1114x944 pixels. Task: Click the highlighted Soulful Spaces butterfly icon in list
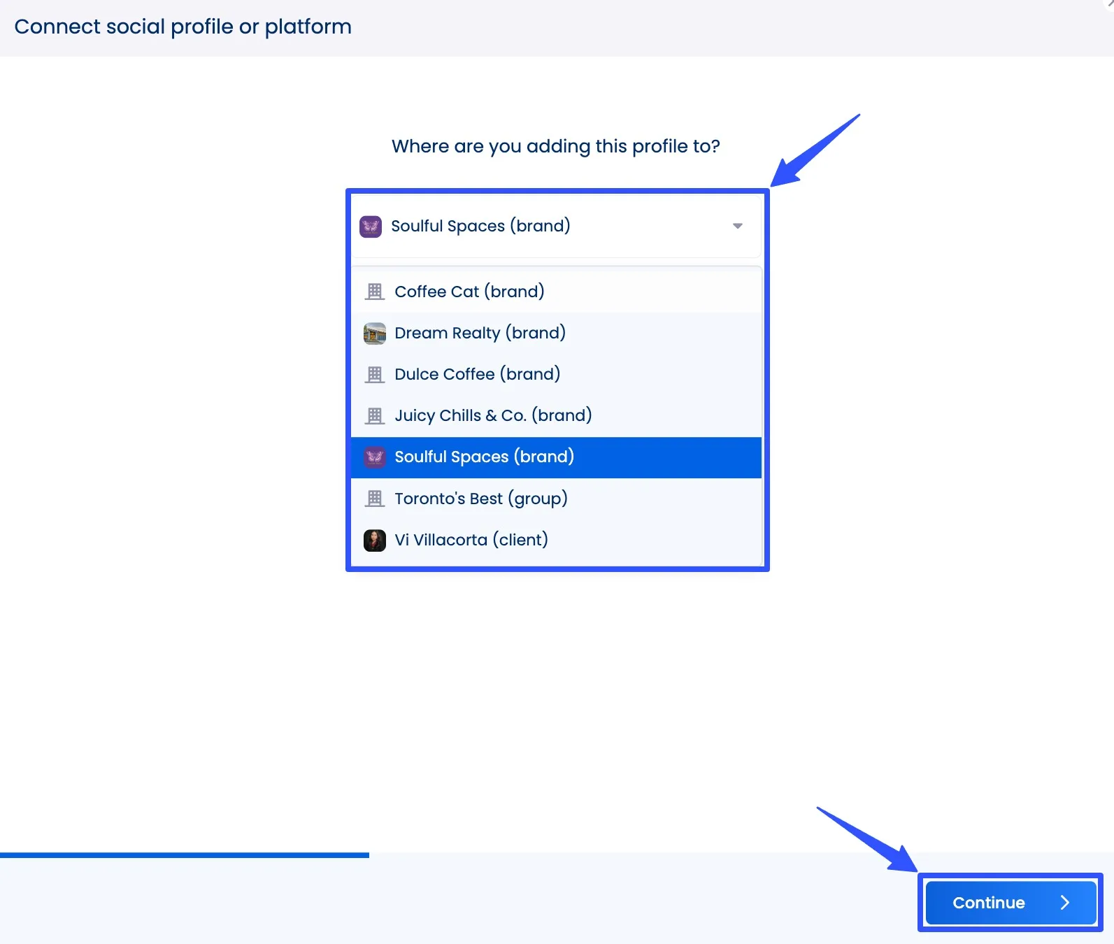coord(375,457)
